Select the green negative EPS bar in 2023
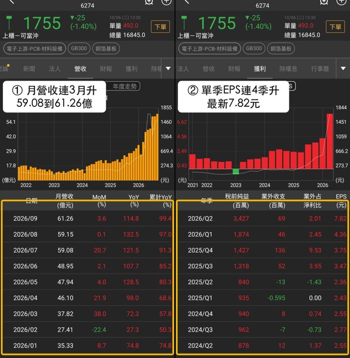The width and height of the screenshot is (350, 358). pos(236,172)
